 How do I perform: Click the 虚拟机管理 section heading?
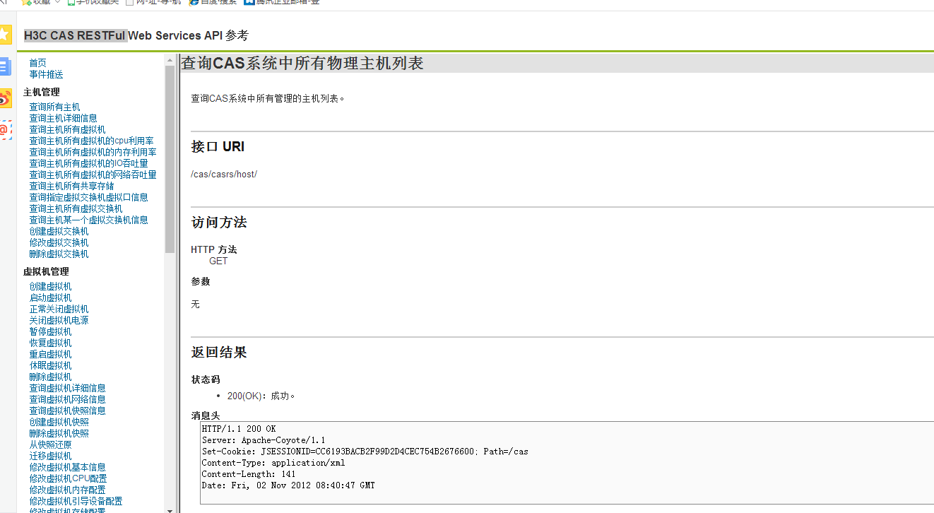tap(46, 271)
